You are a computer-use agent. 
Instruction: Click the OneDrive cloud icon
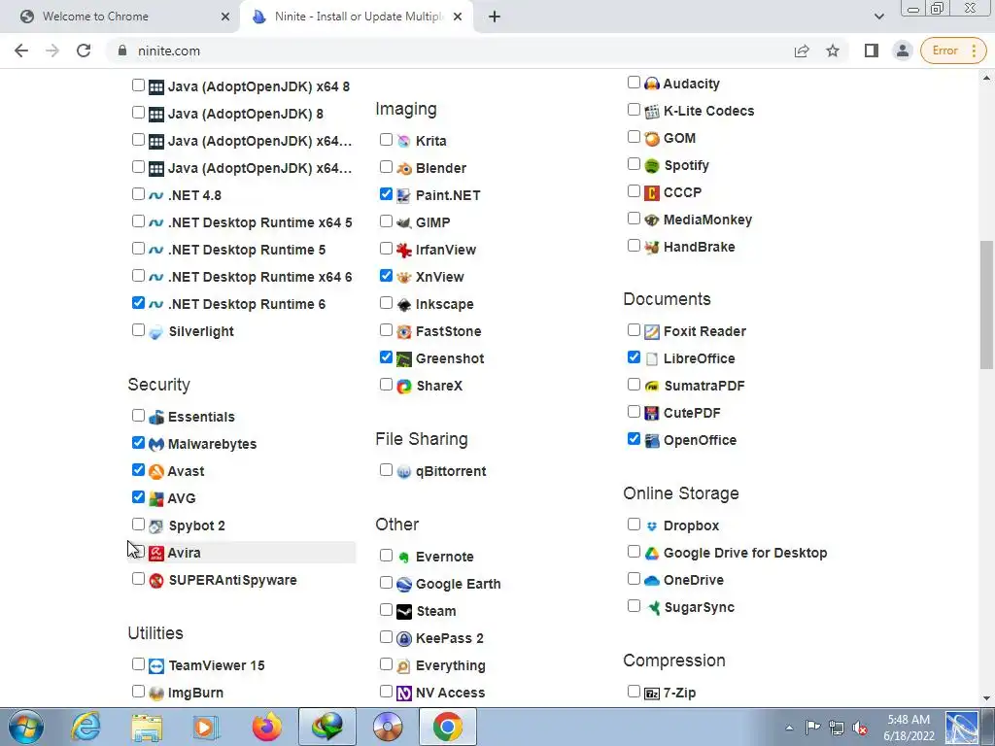(652, 581)
